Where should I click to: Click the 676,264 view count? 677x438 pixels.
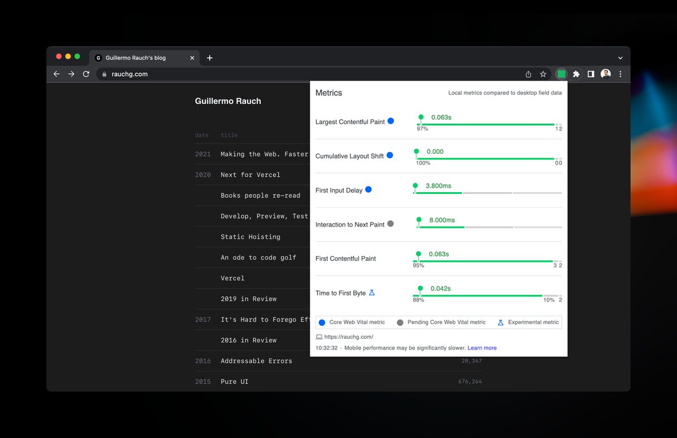point(470,382)
